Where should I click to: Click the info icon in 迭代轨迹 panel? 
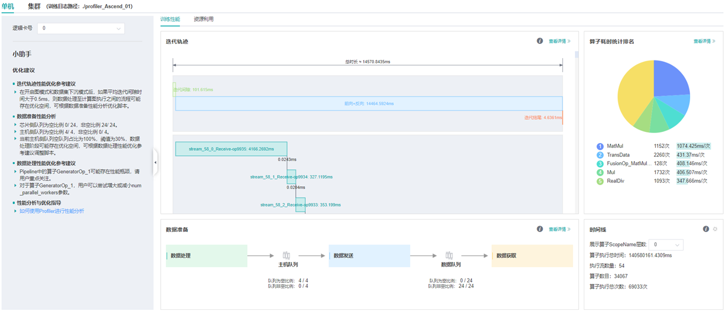click(539, 41)
